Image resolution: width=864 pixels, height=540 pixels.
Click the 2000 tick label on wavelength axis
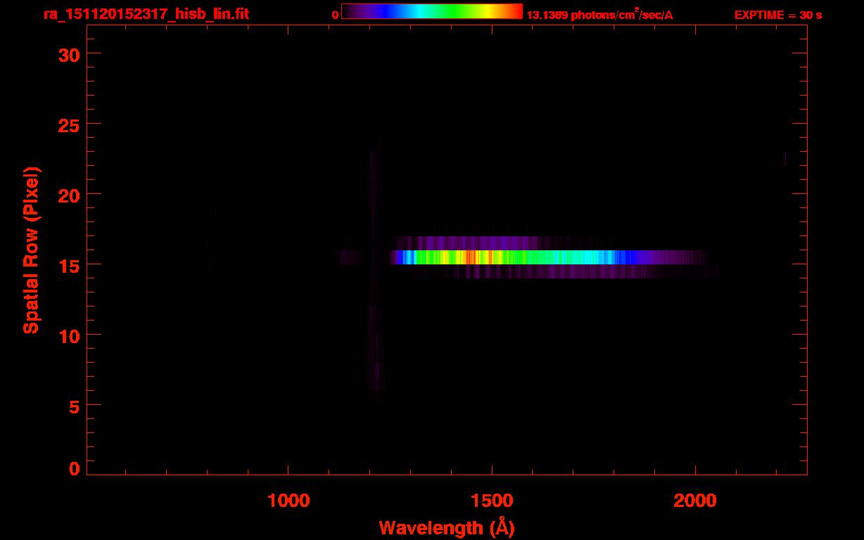coord(695,501)
